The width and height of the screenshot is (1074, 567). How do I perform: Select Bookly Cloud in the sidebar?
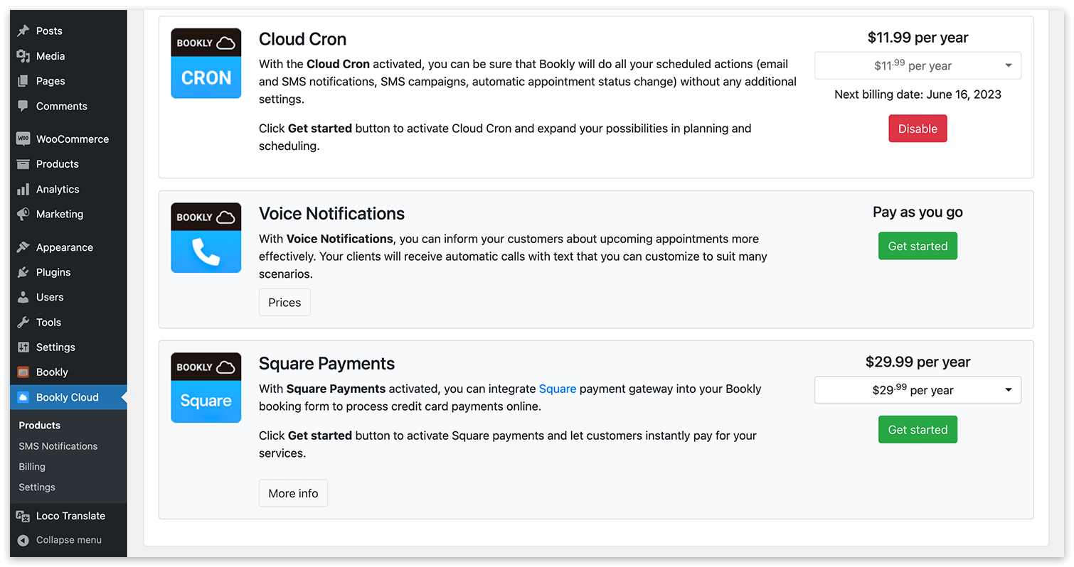click(68, 397)
